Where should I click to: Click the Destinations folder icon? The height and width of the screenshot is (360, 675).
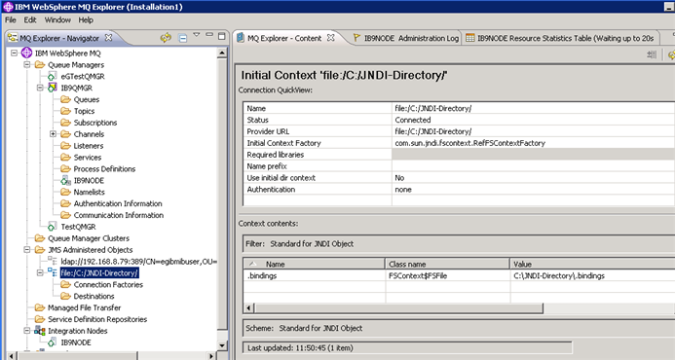(x=65, y=297)
